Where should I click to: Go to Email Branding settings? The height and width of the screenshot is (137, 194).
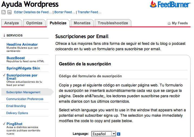tap(16, 106)
